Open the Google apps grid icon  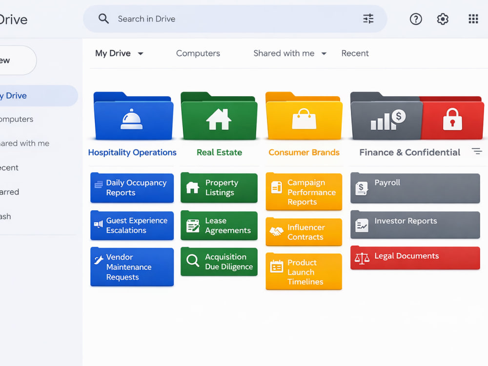click(x=473, y=19)
